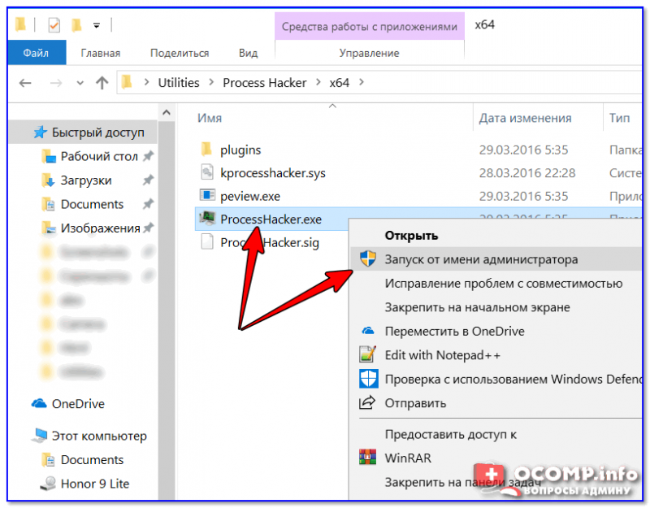
Task: Open the Управление ribbon tab
Action: [x=369, y=53]
